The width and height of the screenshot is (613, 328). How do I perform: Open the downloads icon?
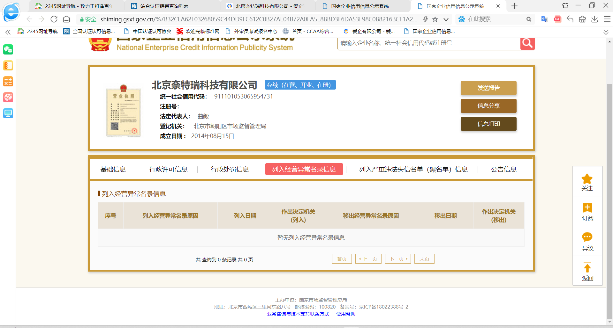click(594, 19)
